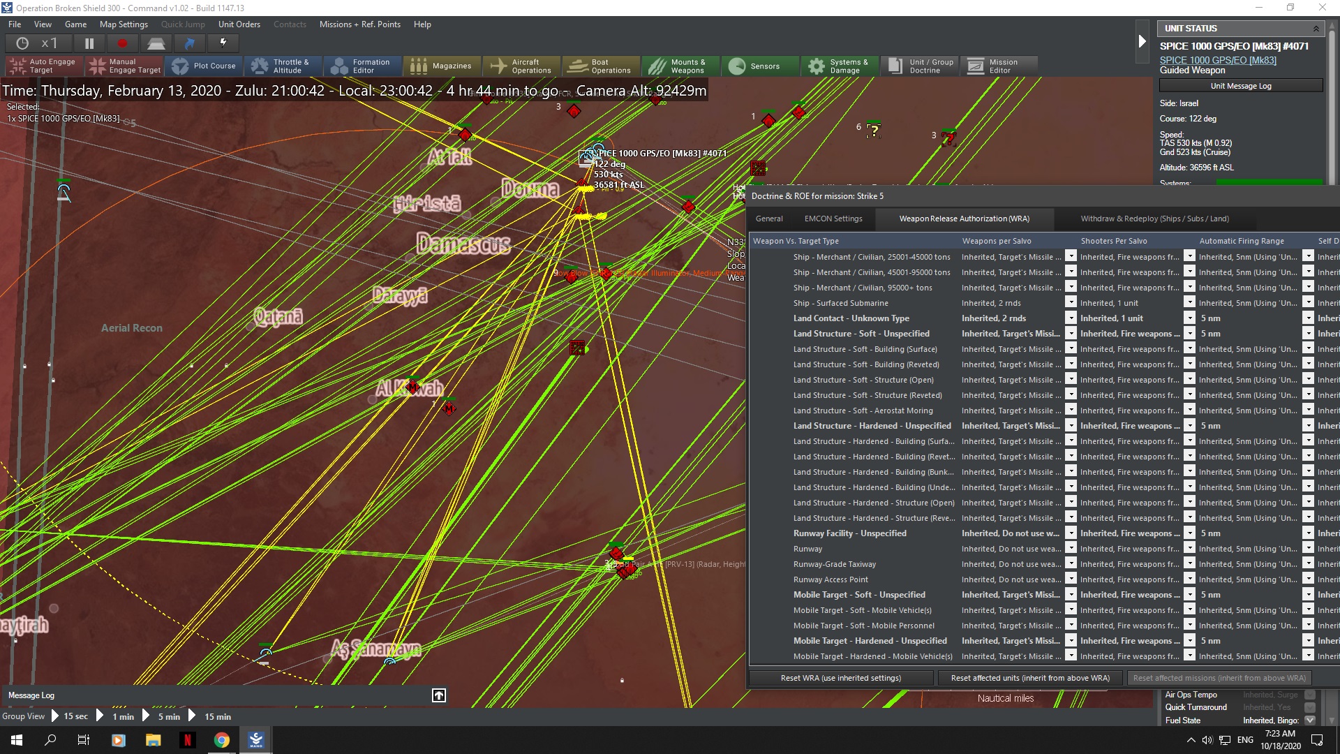1340x754 pixels.
Task: Open the Formation Editor
Action: [x=363, y=66]
